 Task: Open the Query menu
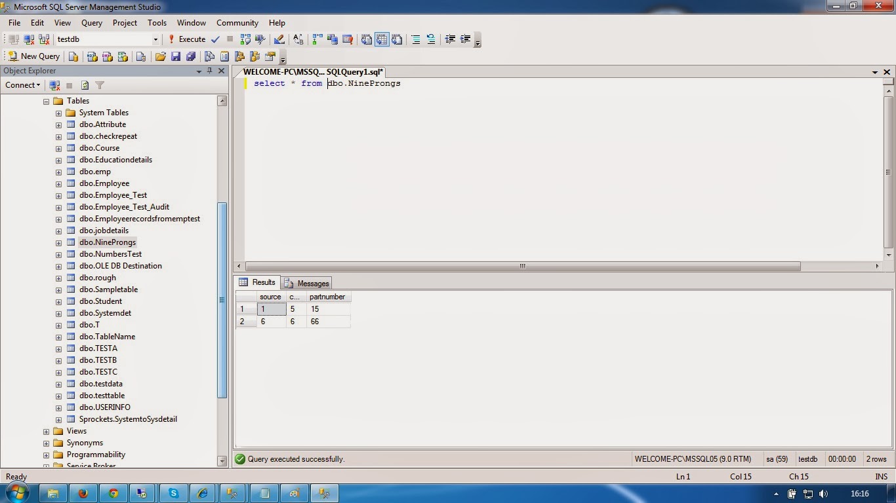[x=91, y=22]
